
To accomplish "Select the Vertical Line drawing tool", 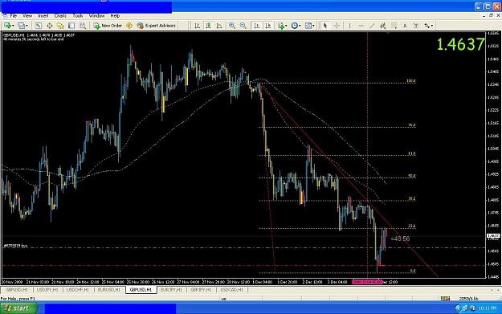I will point(349,26).
